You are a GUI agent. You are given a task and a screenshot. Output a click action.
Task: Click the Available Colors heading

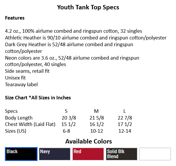click(88, 141)
